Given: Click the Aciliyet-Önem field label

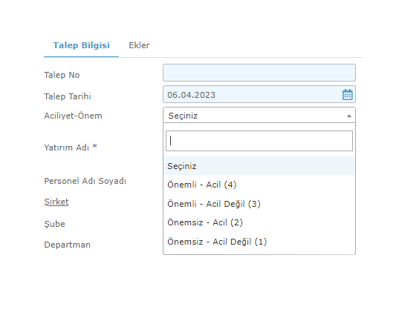Looking at the screenshot, I should click(73, 116).
